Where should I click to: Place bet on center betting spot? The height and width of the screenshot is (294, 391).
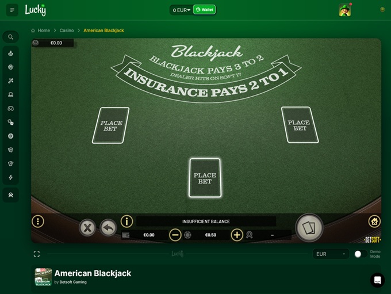[x=205, y=178]
